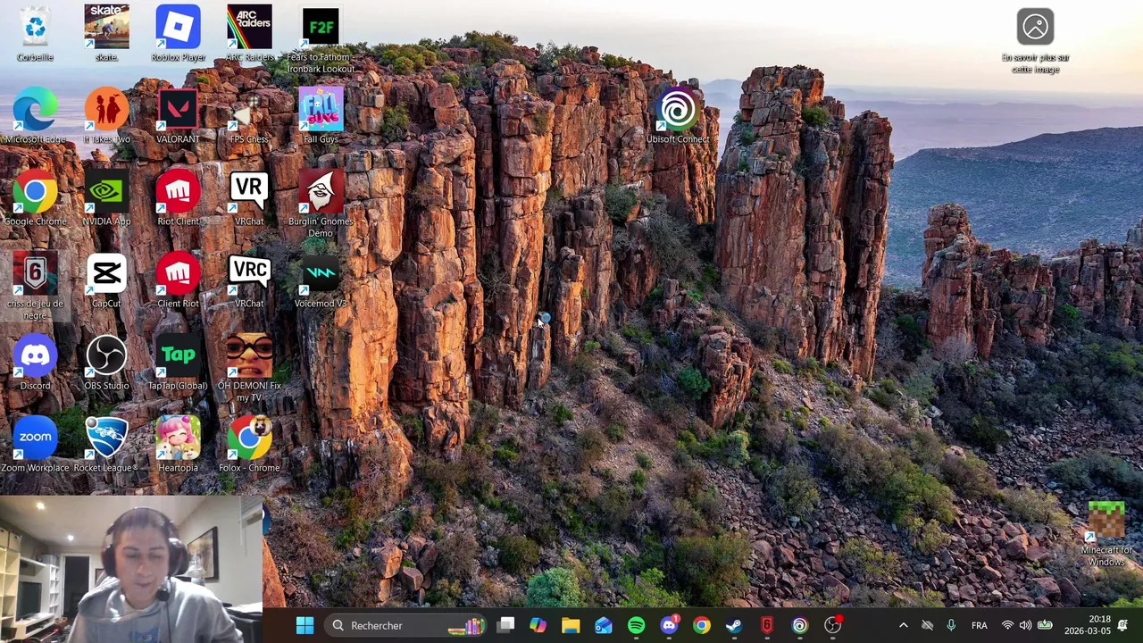Click the battery status tray icon
1143x643 pixels.
1044,625
